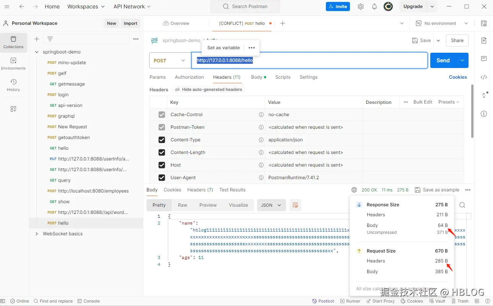The image size is (493, 306).
Task: Switch to the Params tab
Action: click(158, 77)
